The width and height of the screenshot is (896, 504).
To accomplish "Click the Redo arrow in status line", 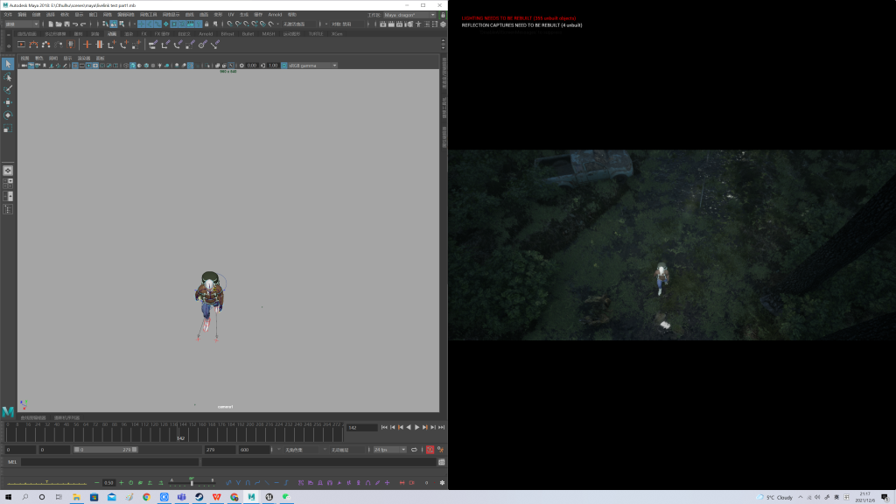I will [x=83, y=24].
